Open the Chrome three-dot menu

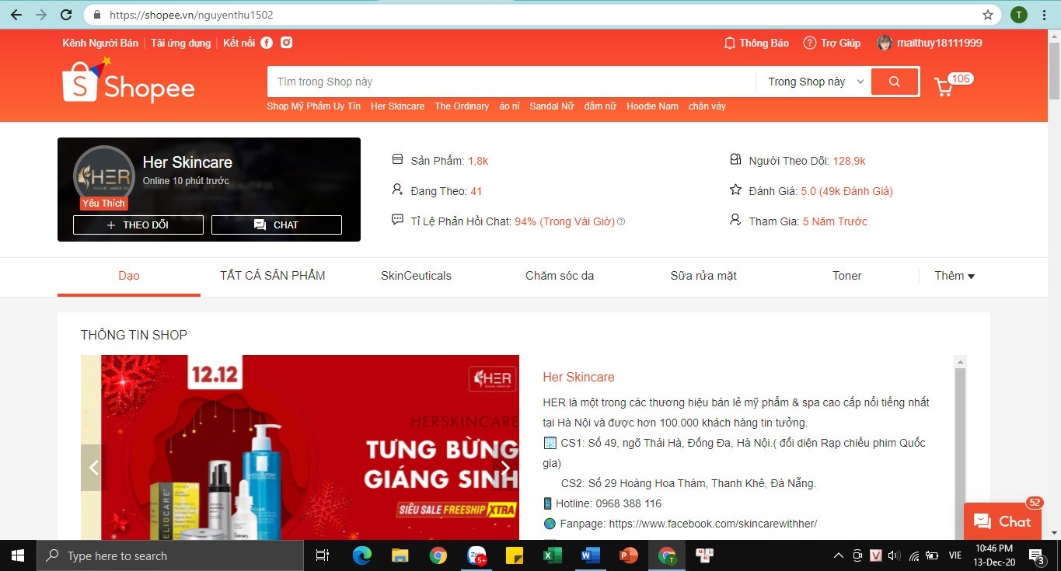(x=1045, y=15)
